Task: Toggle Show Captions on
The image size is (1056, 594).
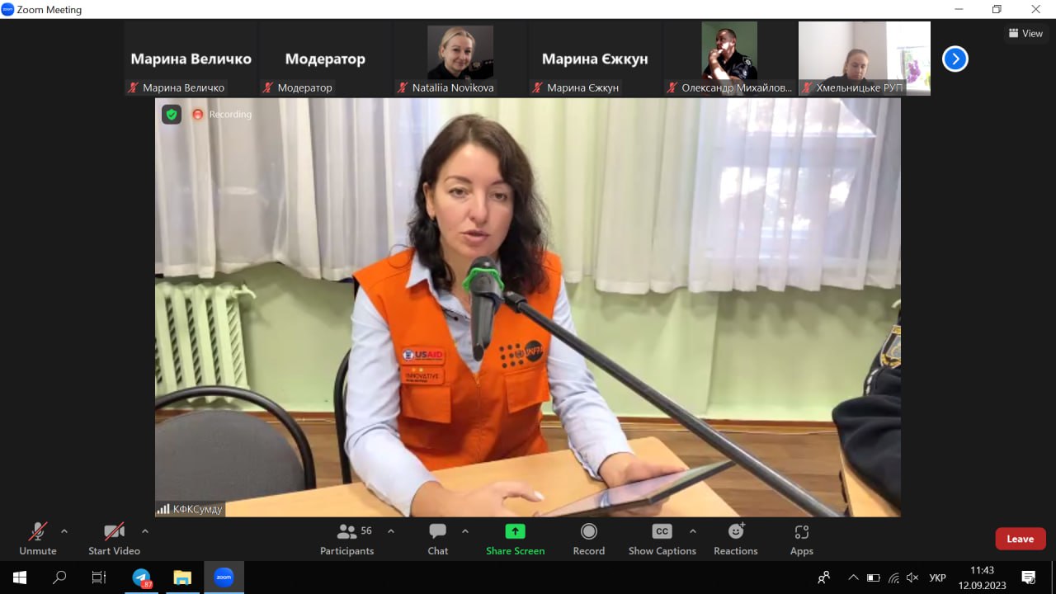Action: 662,539
